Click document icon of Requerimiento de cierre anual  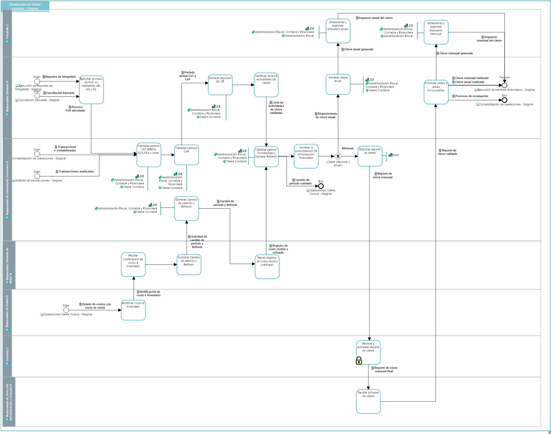pyautogui.click(x=316, y=114)
